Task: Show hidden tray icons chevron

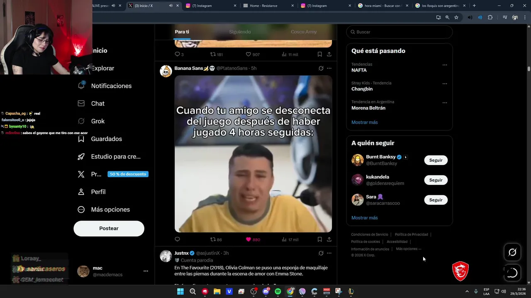Action: click(467, 291)
